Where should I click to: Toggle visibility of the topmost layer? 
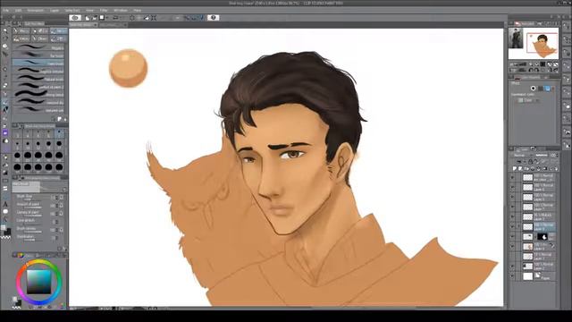coord(512,178)
